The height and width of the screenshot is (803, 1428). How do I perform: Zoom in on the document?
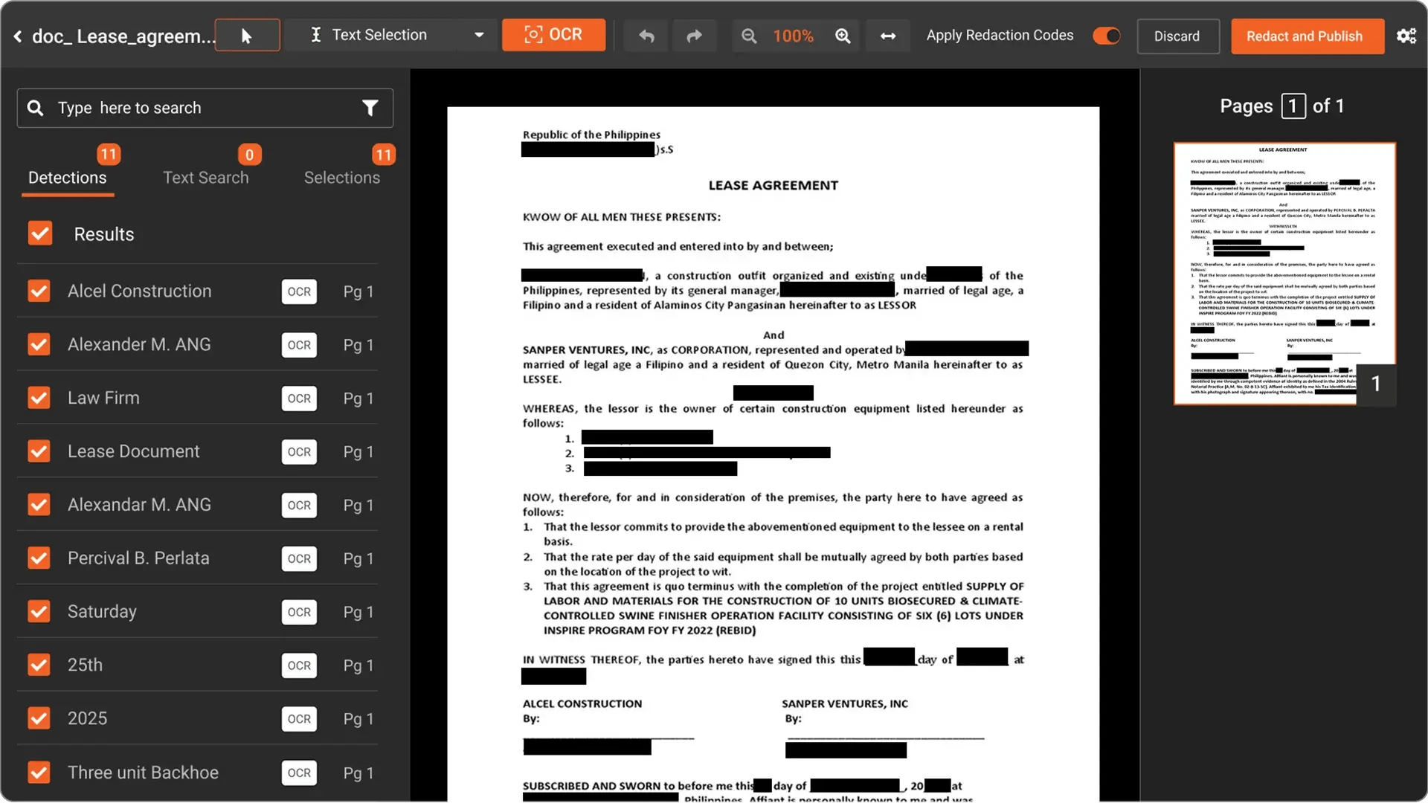coord(843,36)
